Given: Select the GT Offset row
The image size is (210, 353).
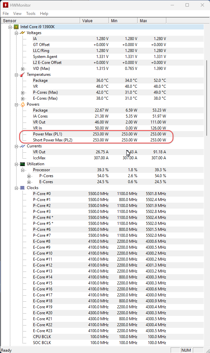Looking at the screenshot, I should point(118,45).
